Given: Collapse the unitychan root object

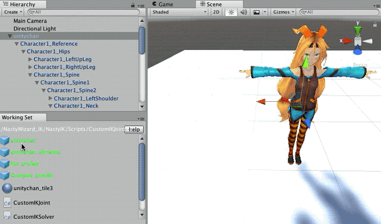Looking at the screenshot, I should pos(10,36).
